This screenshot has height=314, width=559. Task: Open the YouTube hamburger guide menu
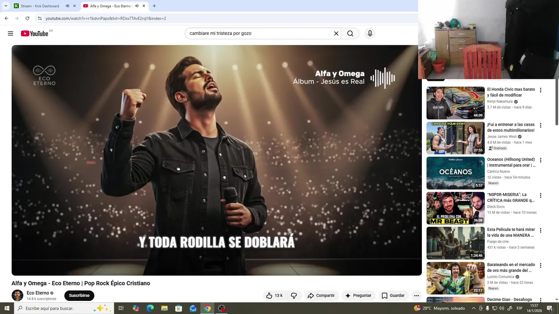[10, 34]
